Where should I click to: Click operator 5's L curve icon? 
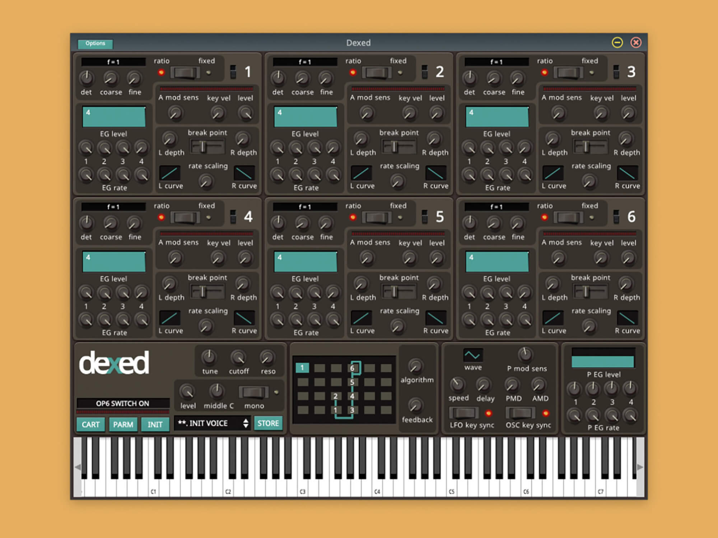click(361, 318)
